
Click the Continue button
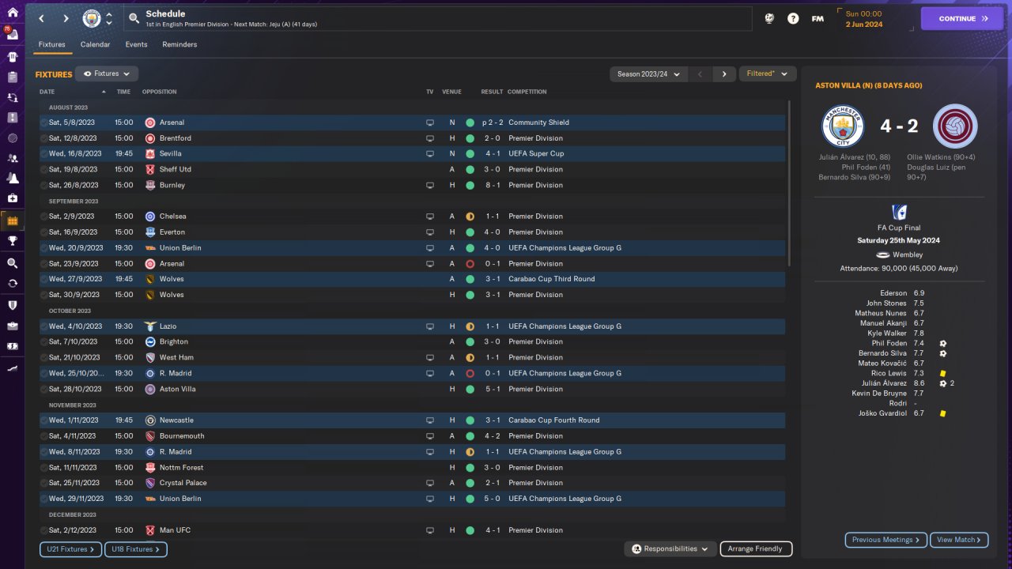(962, 18)
